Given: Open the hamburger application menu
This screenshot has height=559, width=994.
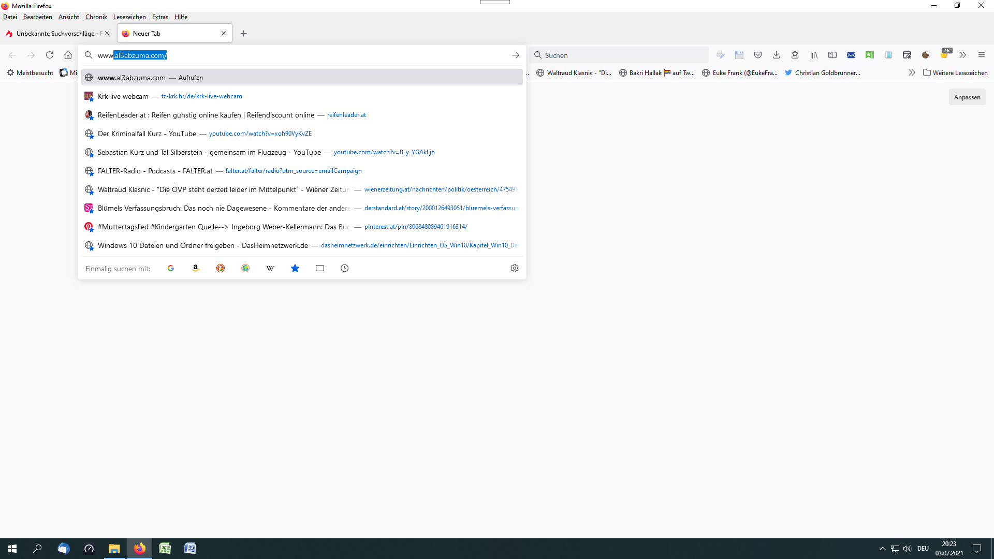Looking at the screenshot, I should tap(982, 55).
